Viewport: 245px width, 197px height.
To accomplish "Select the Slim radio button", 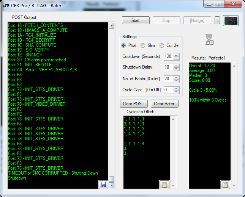I will (143, 45).
